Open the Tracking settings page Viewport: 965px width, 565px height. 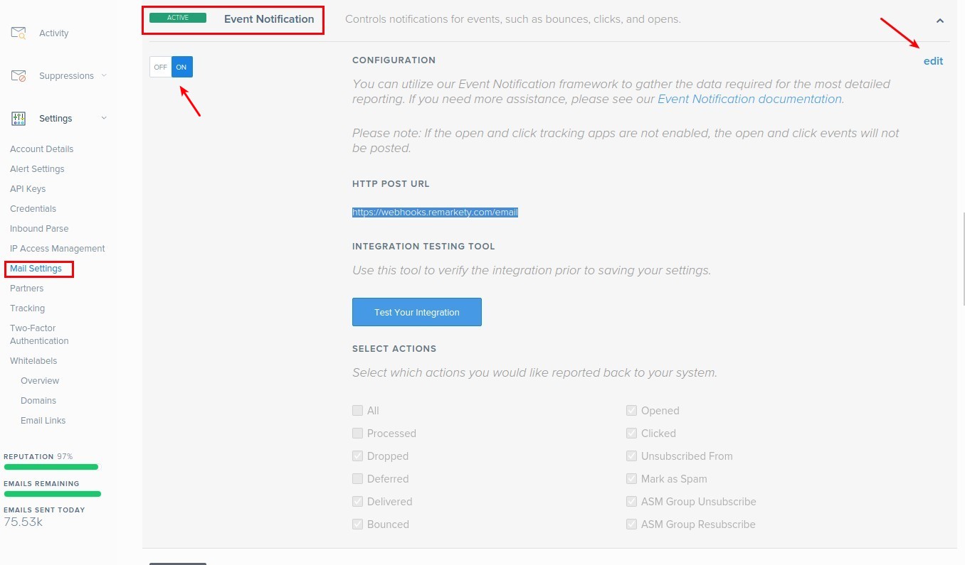pos(27,308)
